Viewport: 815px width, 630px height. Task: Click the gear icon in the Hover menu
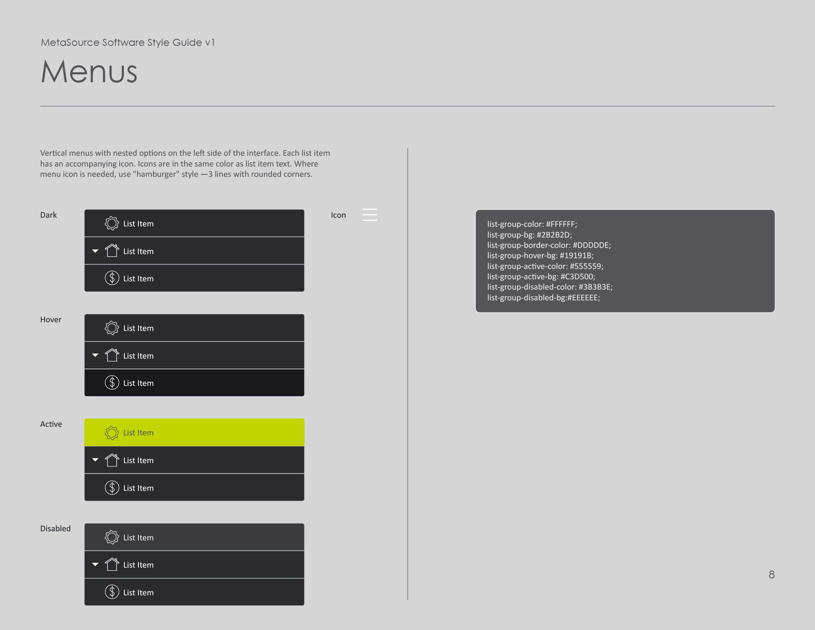pos(111,328)
